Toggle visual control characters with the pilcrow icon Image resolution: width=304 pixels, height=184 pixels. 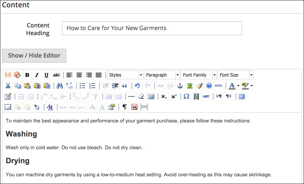point(125,107)
